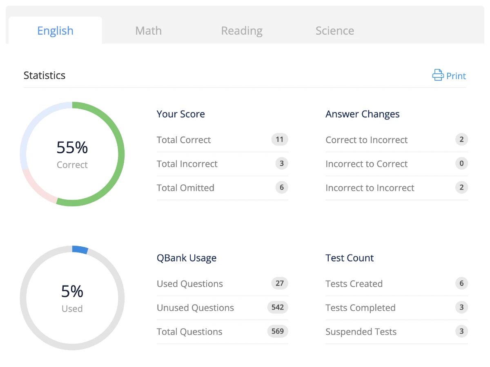
Task: Select the Correct to Incorrect row
Action: point(396,140)
